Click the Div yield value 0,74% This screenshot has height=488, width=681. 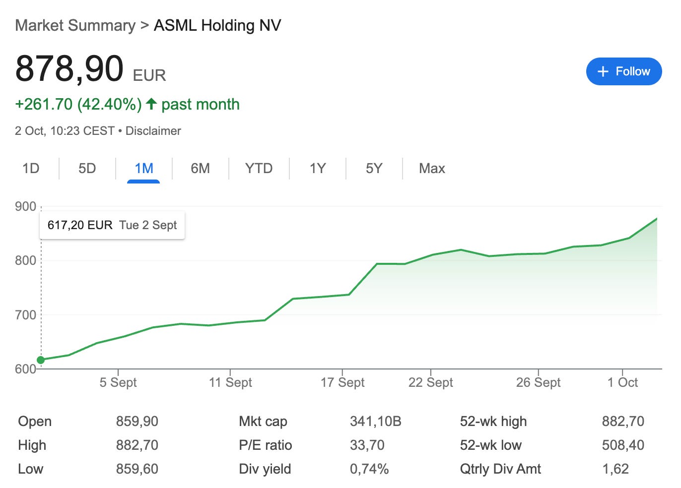pos(369,469)
